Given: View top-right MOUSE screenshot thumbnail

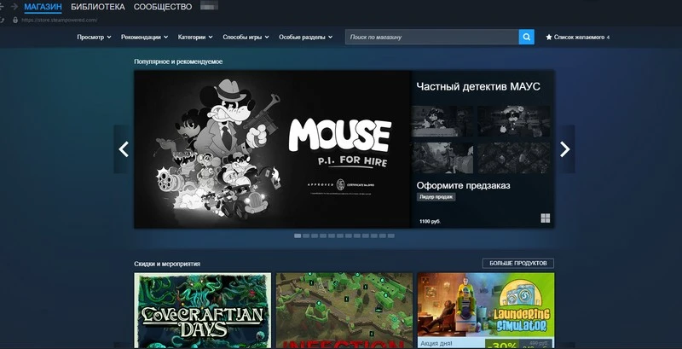Looking at the screenshot, I should pos(514,121).
